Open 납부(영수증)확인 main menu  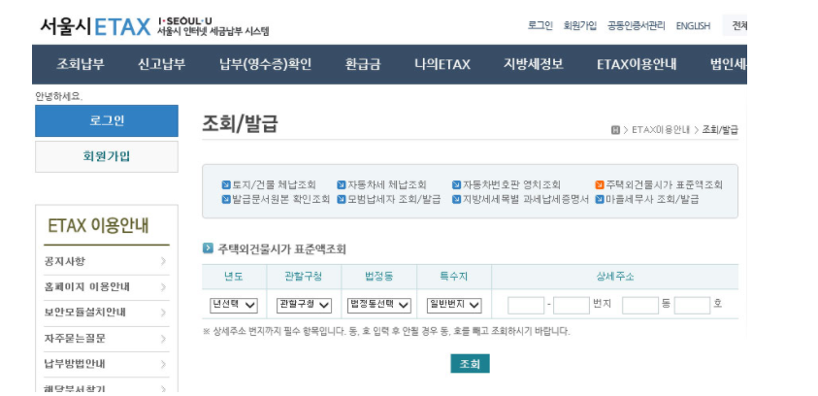coord(266,64)
